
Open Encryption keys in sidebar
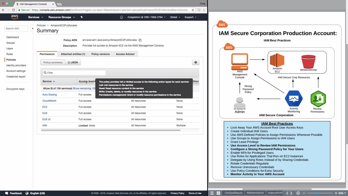pyautogui.click(x=15, y=89)
